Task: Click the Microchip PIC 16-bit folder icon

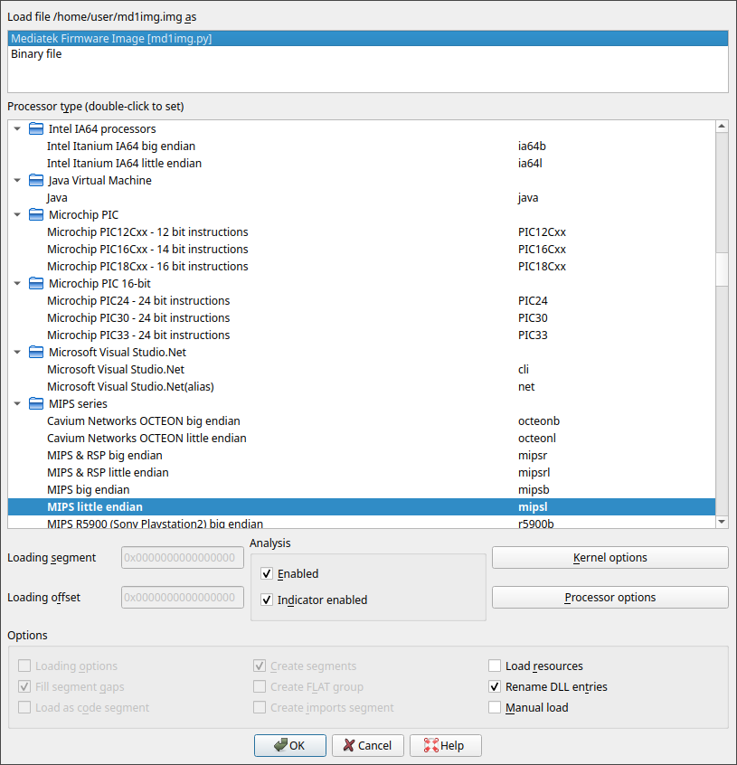Action: point(35,283)
